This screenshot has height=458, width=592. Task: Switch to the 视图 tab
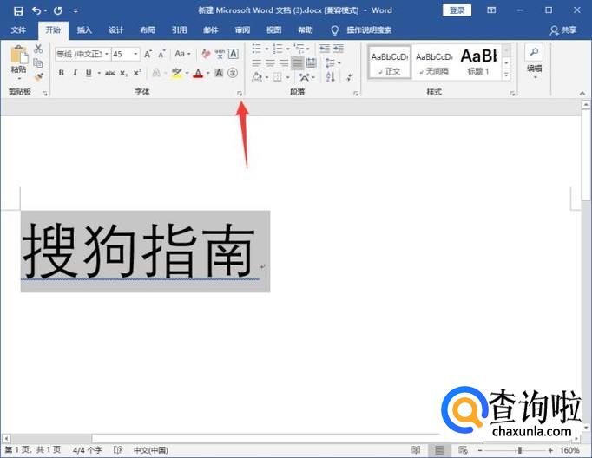tap(273, 29)
